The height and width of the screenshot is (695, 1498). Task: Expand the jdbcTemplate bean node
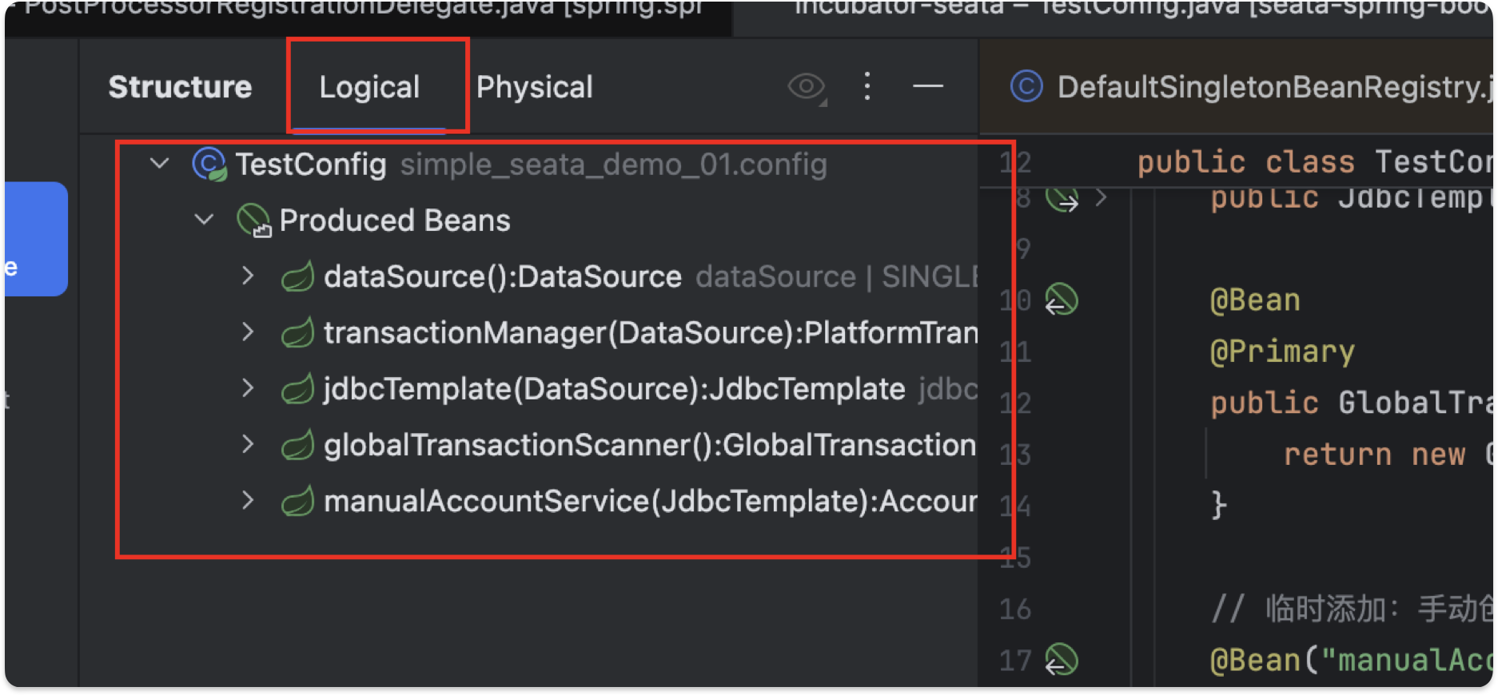pyautogui.click(x=248, y=389)
